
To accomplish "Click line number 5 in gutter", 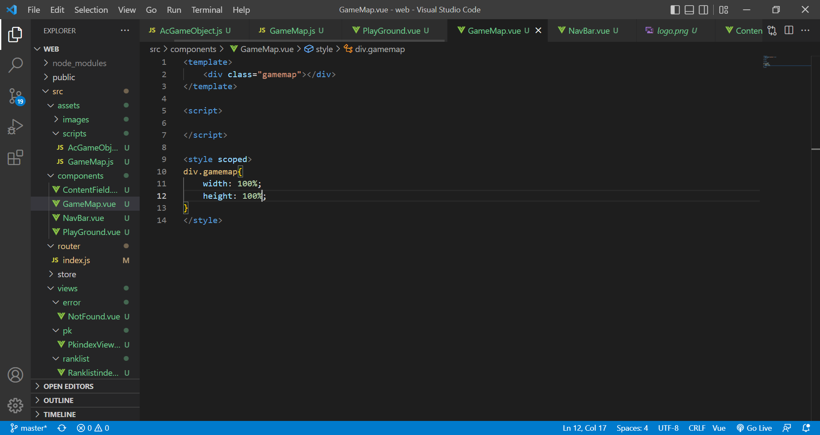I will 164,110.
